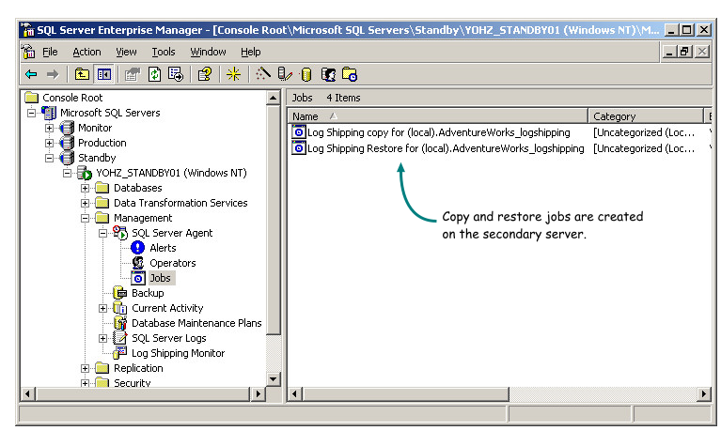Select the Log Shipping copy job
The height and width of the screenshot is (446, 721).
tap(438, 132)
